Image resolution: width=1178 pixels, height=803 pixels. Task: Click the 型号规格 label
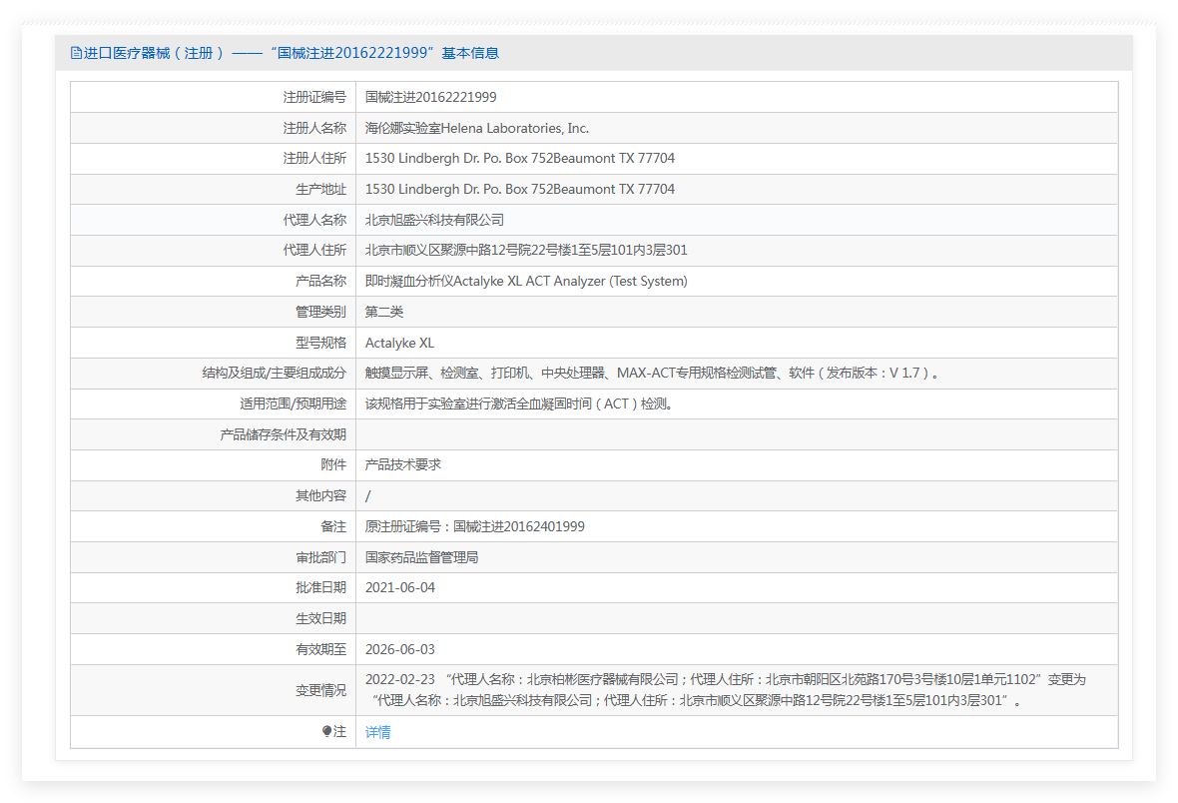(x=320, y=343)
